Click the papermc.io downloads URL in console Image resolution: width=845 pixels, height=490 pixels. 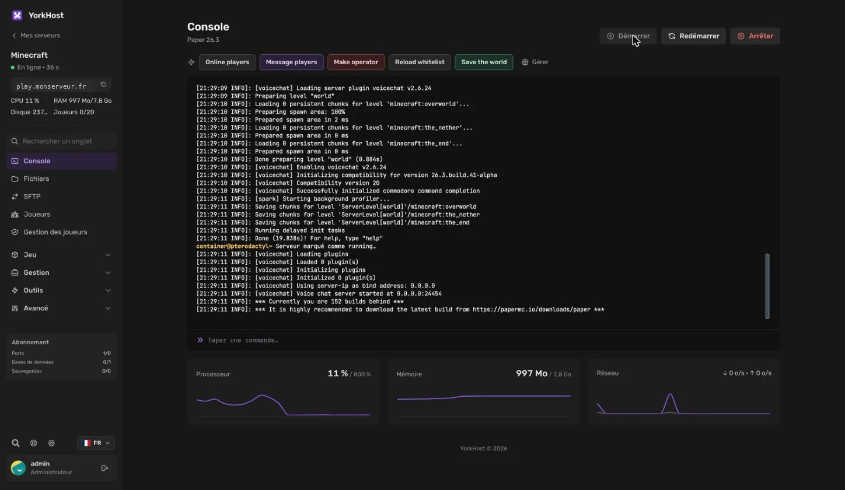532,310
